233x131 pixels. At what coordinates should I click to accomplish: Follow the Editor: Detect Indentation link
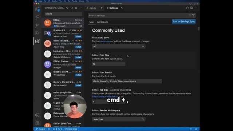click(105, 96)
